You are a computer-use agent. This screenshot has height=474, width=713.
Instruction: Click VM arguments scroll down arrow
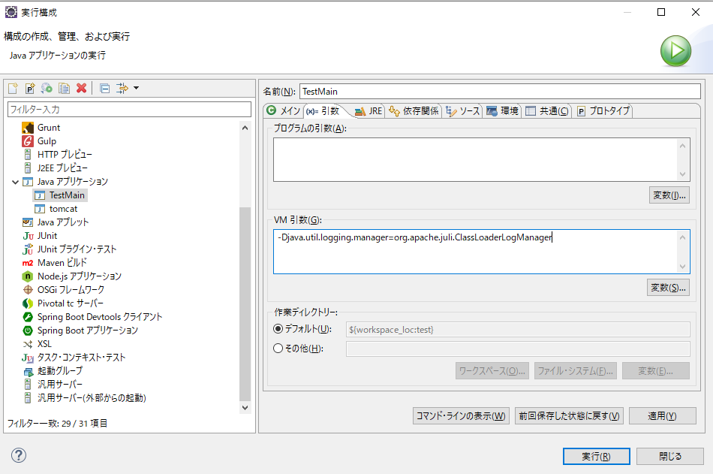pos(682,267)
